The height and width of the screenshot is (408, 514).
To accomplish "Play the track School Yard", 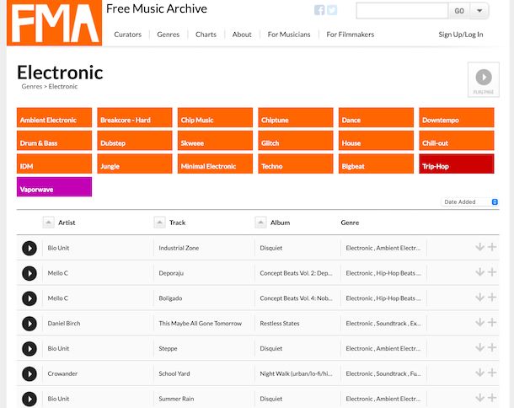I will coord(29,374).
